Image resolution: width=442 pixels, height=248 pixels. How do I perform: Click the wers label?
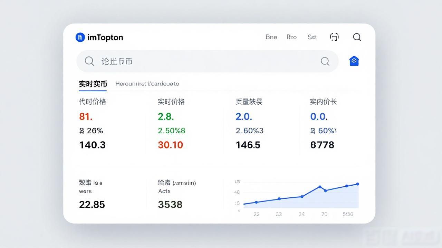click(85, 191)
